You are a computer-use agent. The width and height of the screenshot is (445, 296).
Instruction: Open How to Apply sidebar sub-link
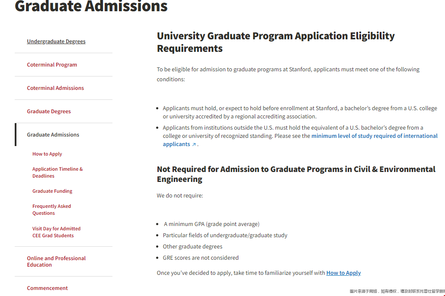pos(47,154)
